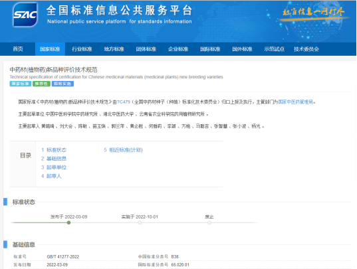Click the 标准状态 section heading
Viewport: 357px width, 269px height.
tap(24, 202)
